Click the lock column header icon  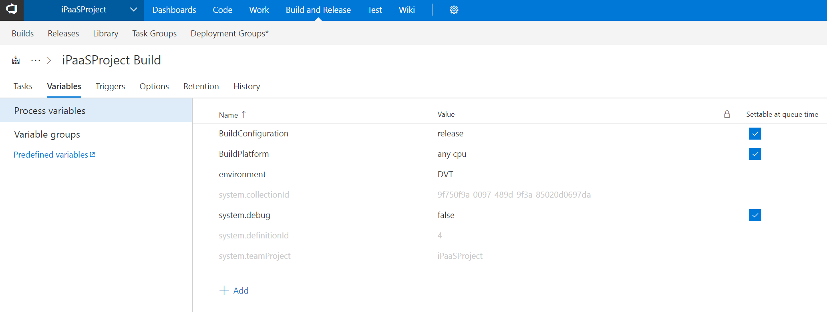727,114
